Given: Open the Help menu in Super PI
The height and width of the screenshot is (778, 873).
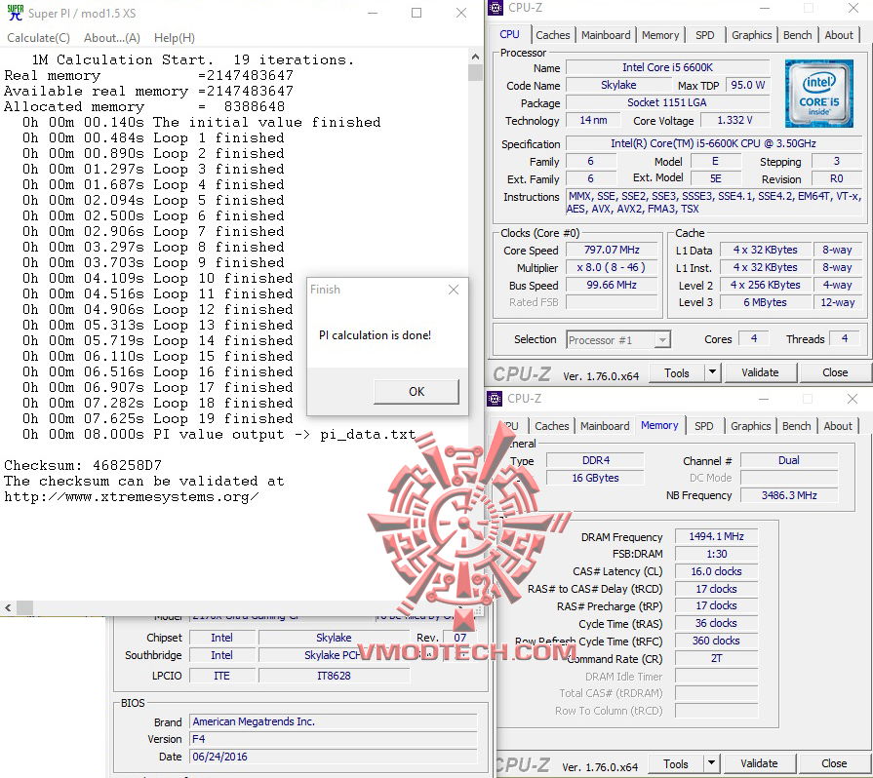Looking at the screenshot, I should click(x=174, y=37).
